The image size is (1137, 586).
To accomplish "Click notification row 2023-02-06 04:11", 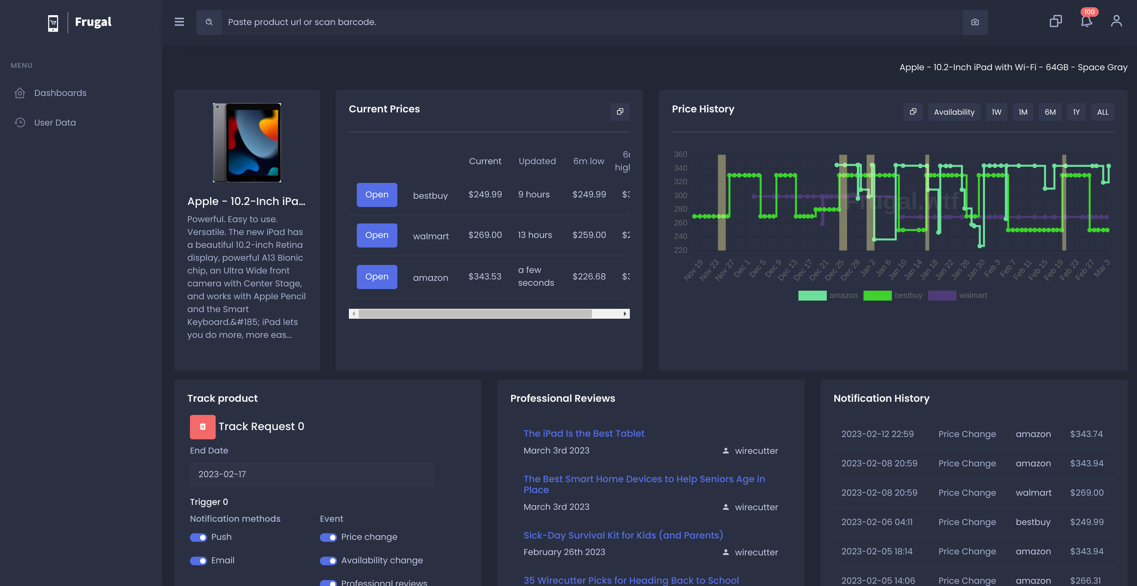I will click(x=974, y=522).
